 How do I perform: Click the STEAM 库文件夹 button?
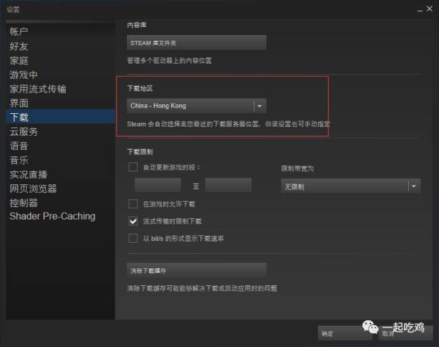pos(197,43)
